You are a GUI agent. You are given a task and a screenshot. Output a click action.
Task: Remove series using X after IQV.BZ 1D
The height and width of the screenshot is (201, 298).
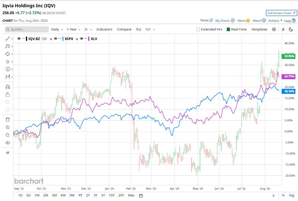[x=51, y=39]
